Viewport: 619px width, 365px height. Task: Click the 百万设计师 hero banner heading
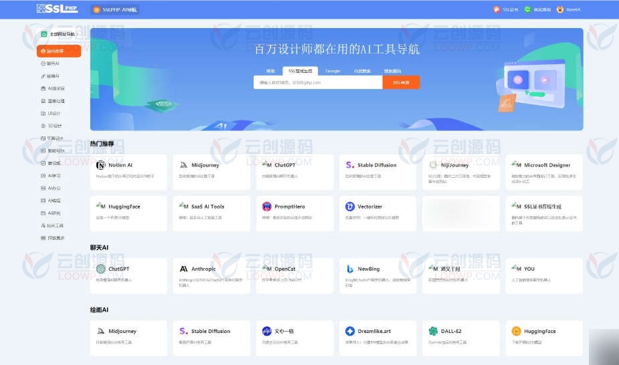337,49
